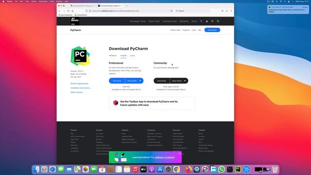Open the Other versions link

(x=77, y=92)
